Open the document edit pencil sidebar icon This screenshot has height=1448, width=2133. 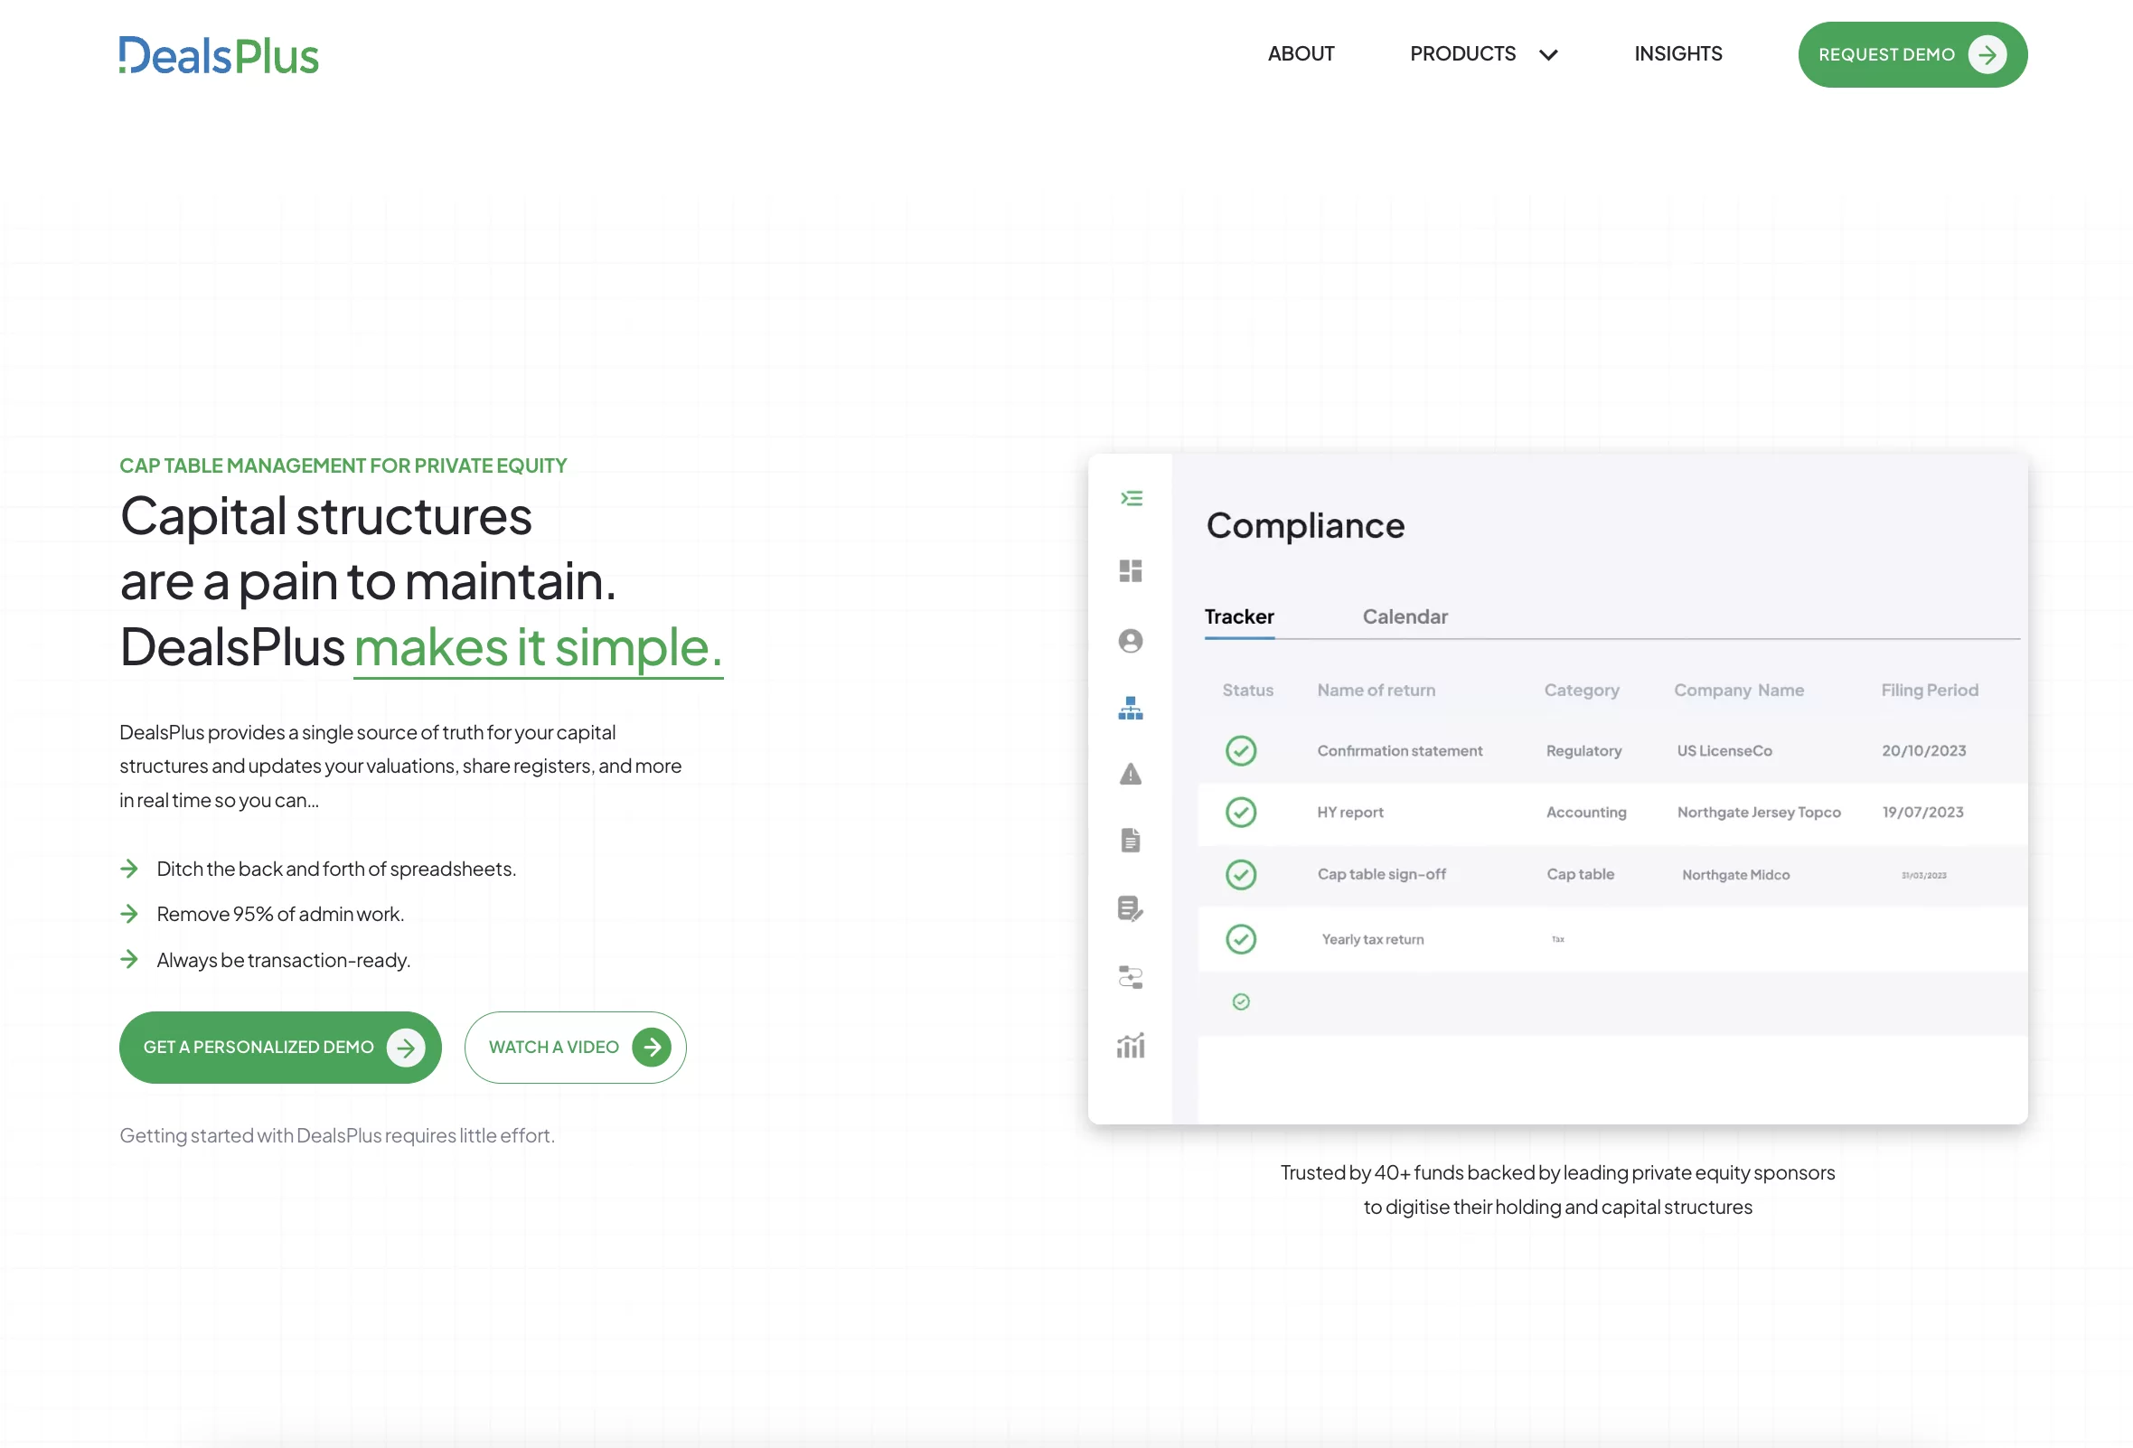pyautogui.click(x=1131, y=908)
